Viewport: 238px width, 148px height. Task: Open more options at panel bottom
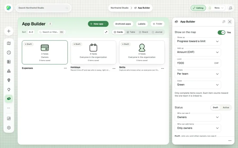[230, 141]
